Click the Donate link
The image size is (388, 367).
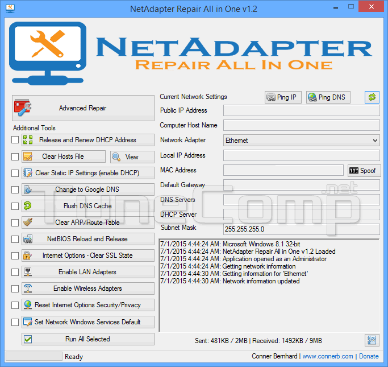click(x=369, y=356)
